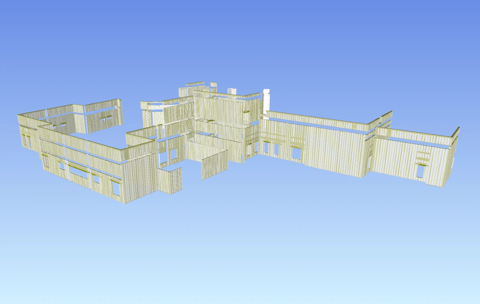The image size is (480, 304).
Task: Click the tall white column on the roof
Action: [x=266, y=99]
